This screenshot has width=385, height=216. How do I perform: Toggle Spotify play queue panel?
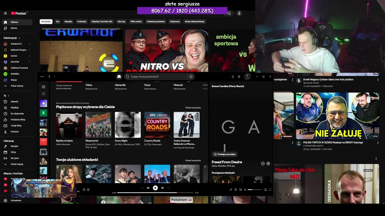(236, 190)
